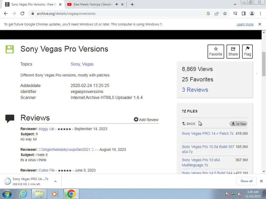Click the Action Center flag tray icon
The width and height of the screenshot is (266, 199).
tap(227, 194)
